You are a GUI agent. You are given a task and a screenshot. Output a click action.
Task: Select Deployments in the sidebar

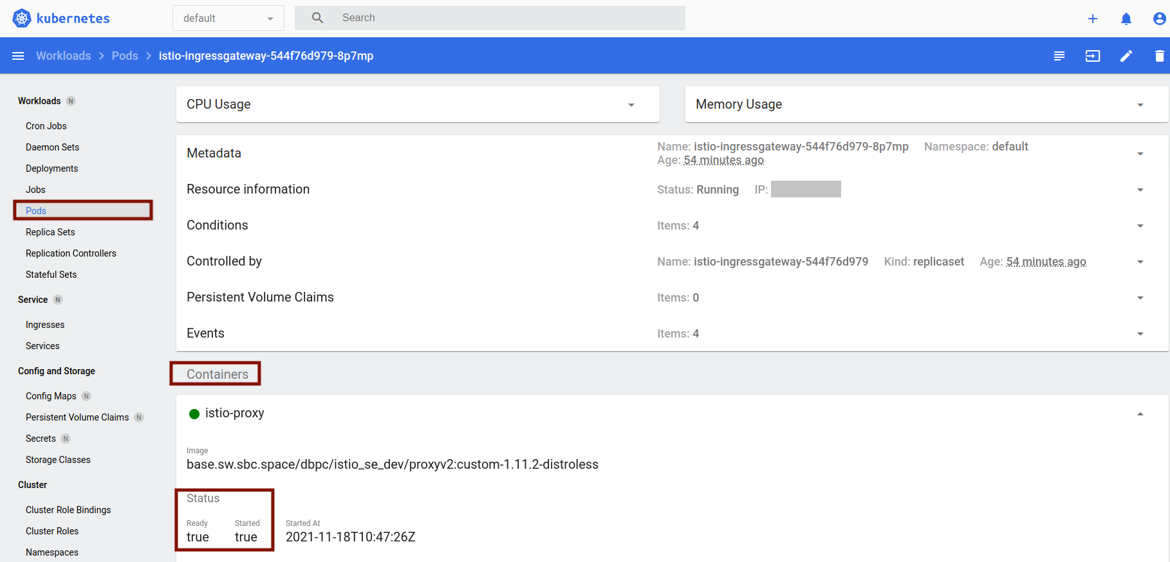coord(51,168)
